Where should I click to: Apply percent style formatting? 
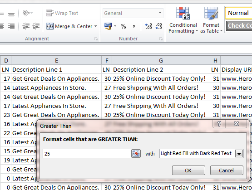tap(123, 26)
